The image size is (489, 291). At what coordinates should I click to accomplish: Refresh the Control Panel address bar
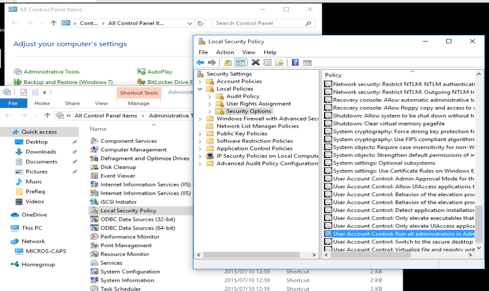click(201, 23)
